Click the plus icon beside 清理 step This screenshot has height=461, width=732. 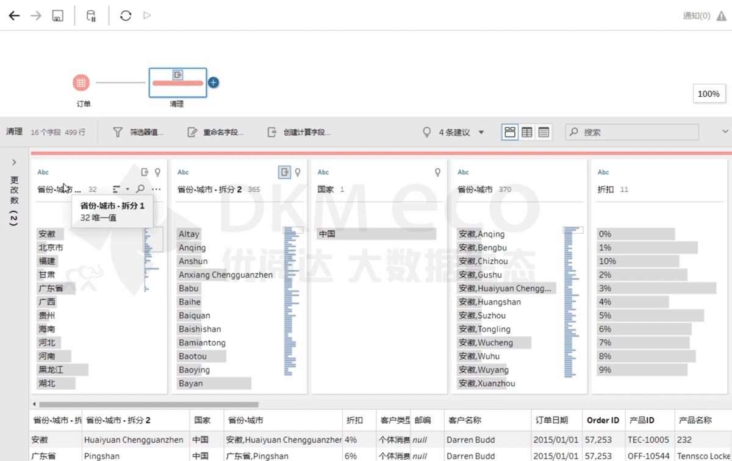pyautogui.click(x=213, y=83)
